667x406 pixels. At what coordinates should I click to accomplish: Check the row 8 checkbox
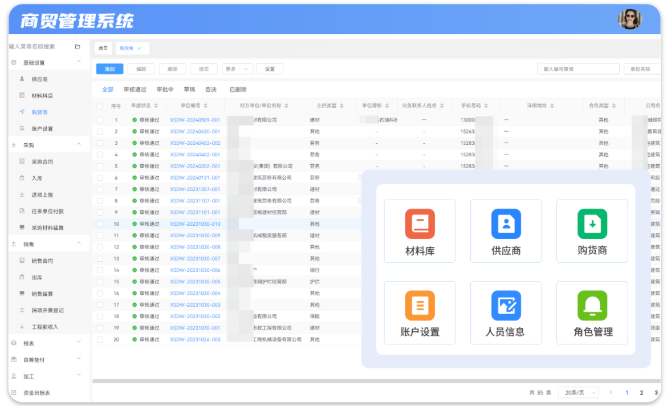pyautogui.click(x=100, y=201)
